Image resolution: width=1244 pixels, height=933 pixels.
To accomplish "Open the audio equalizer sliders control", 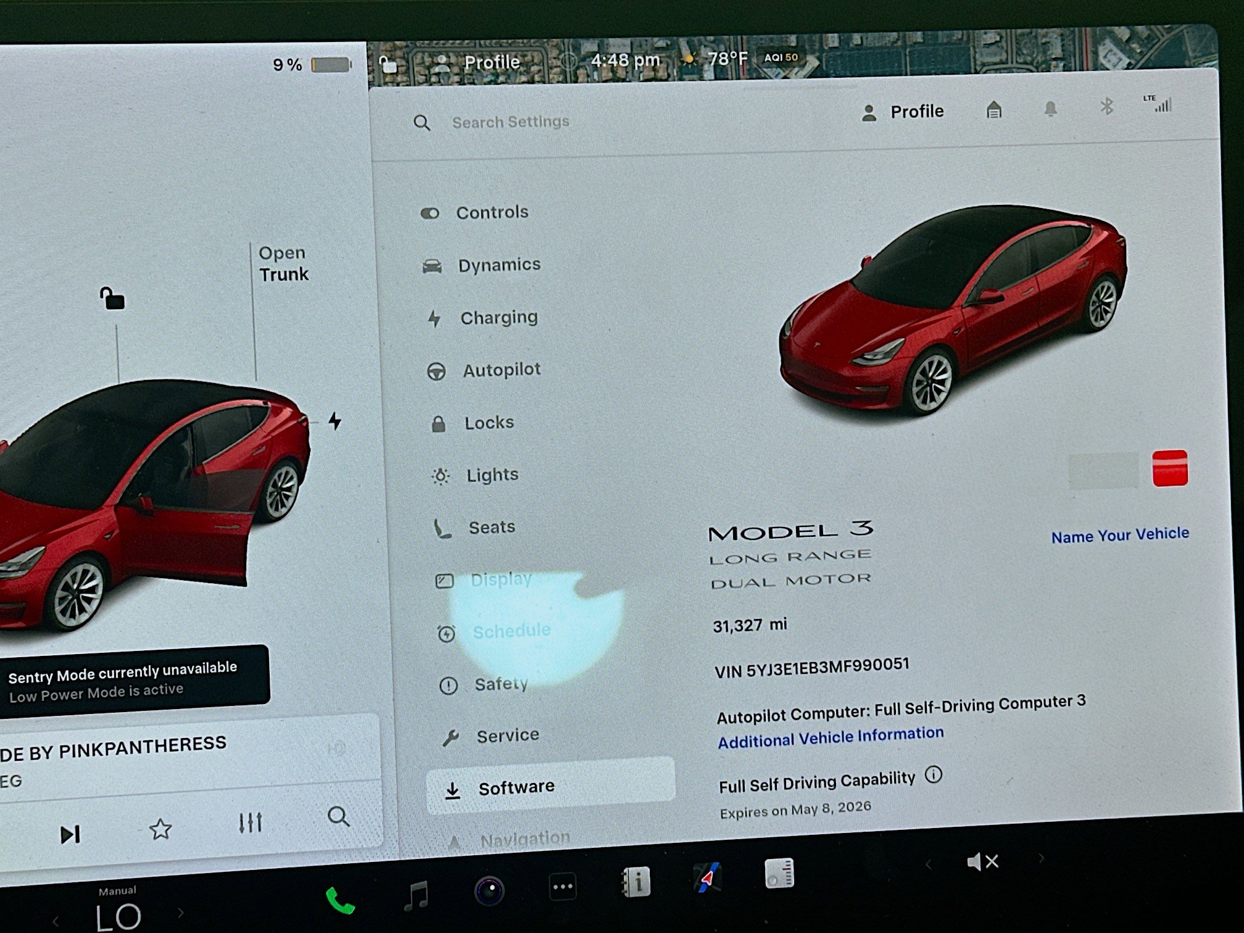I will (249, 822).
